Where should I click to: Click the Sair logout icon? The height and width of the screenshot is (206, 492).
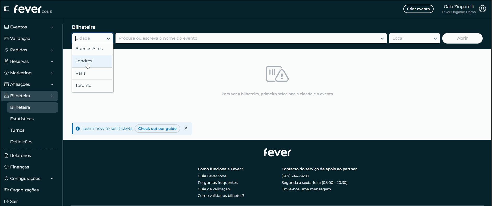[x=7, y=201]
